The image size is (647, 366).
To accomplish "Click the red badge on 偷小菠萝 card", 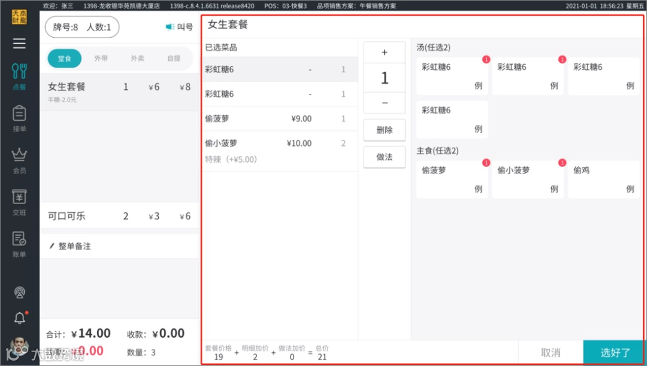I will click(562, 163).
